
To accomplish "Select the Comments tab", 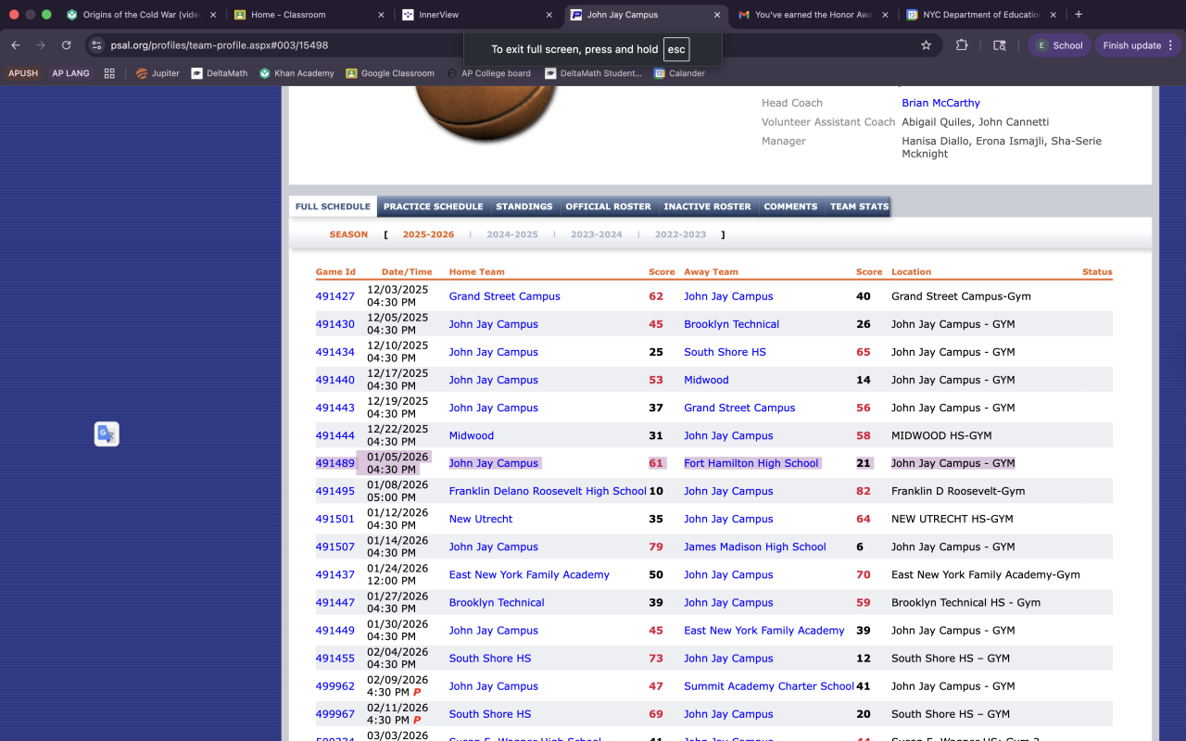I will tap(790, 207).
